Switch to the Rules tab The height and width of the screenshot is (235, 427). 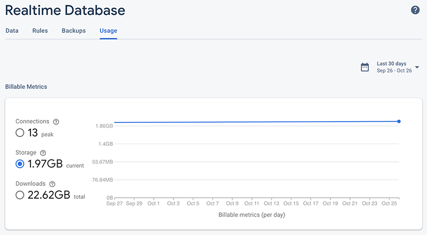click(x=40, y=30)
